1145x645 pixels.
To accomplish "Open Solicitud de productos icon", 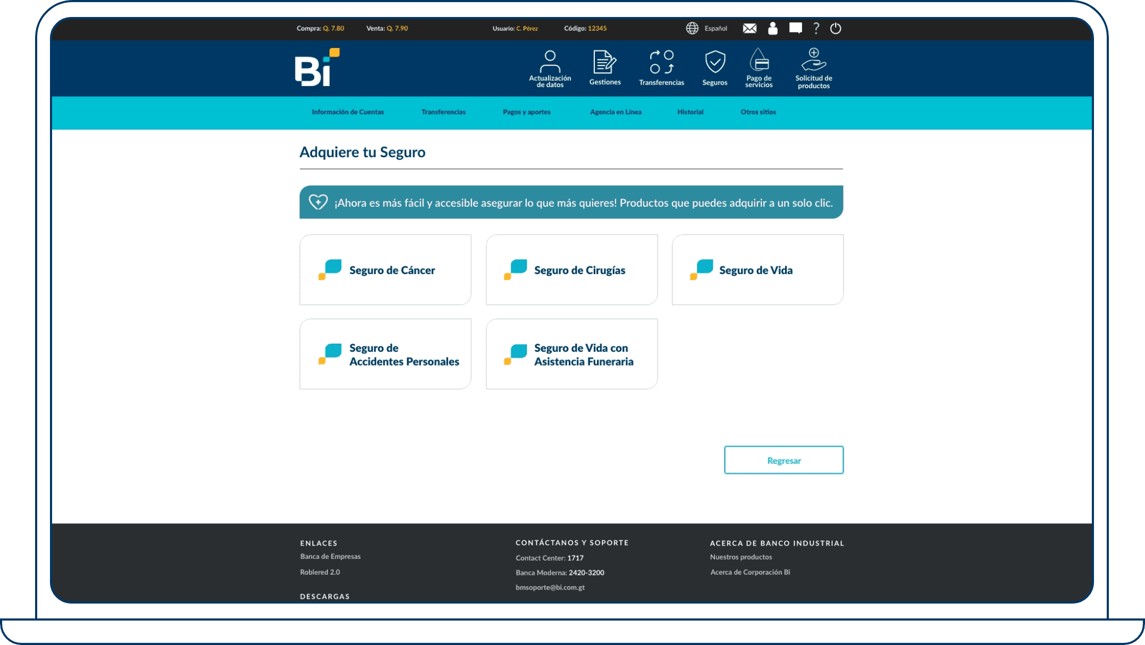I will (813, 60).
